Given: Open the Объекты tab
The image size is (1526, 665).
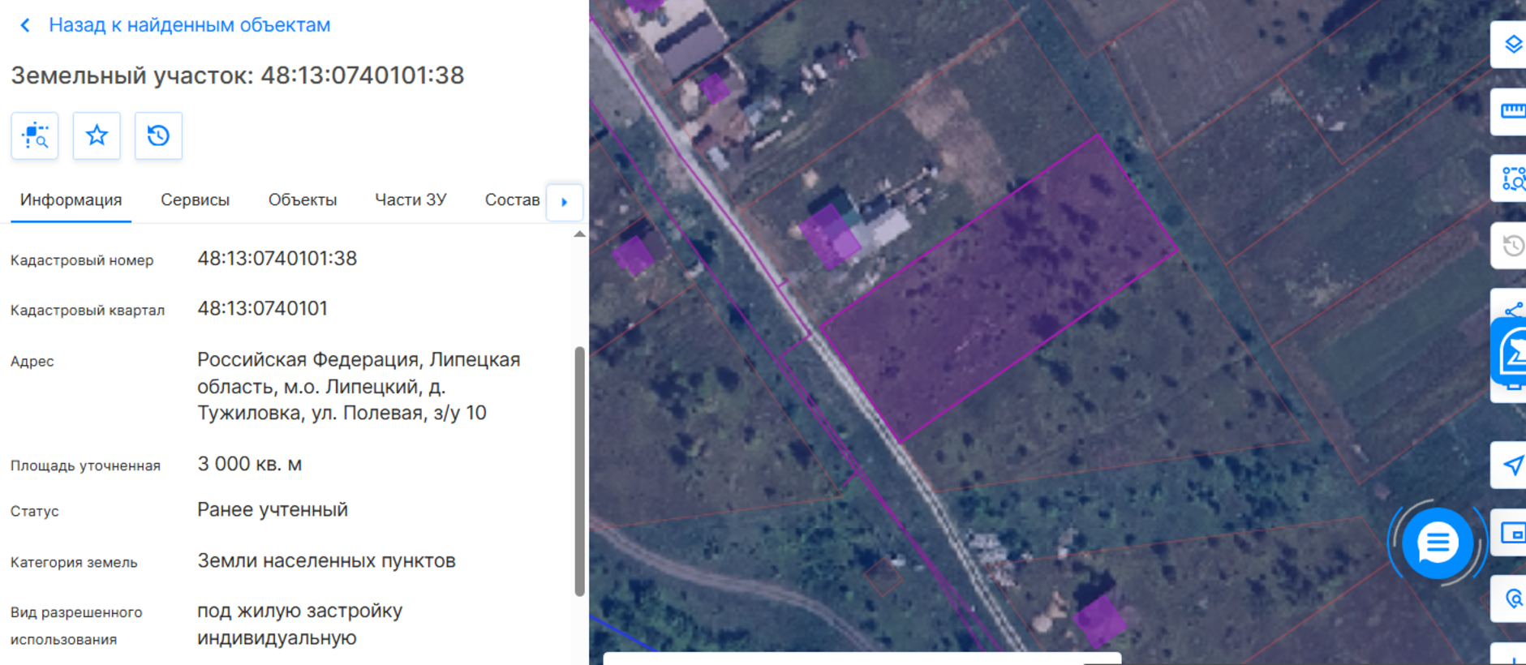Looking at the screenshot, I should pos(303,200).
